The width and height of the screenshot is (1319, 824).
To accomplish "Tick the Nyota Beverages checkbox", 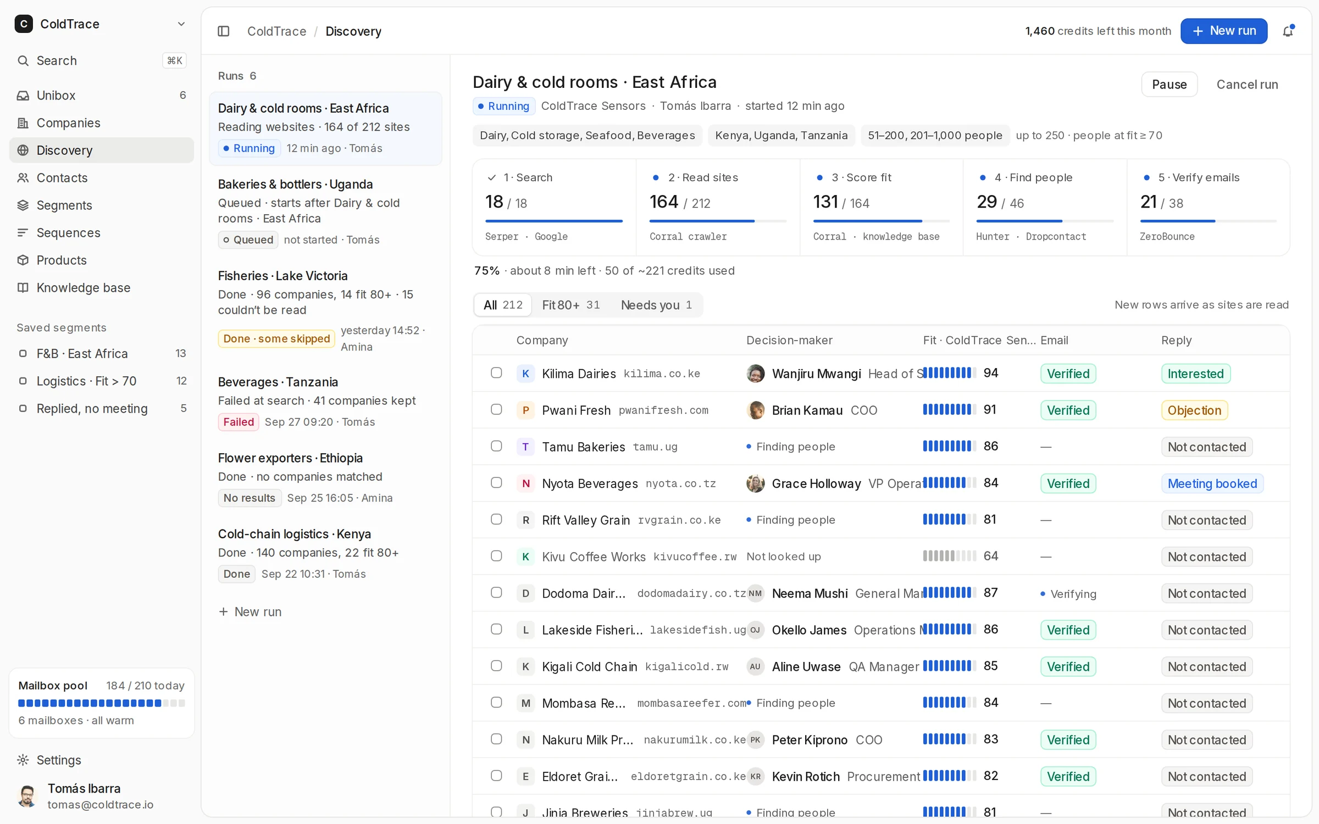I will 496,483.
